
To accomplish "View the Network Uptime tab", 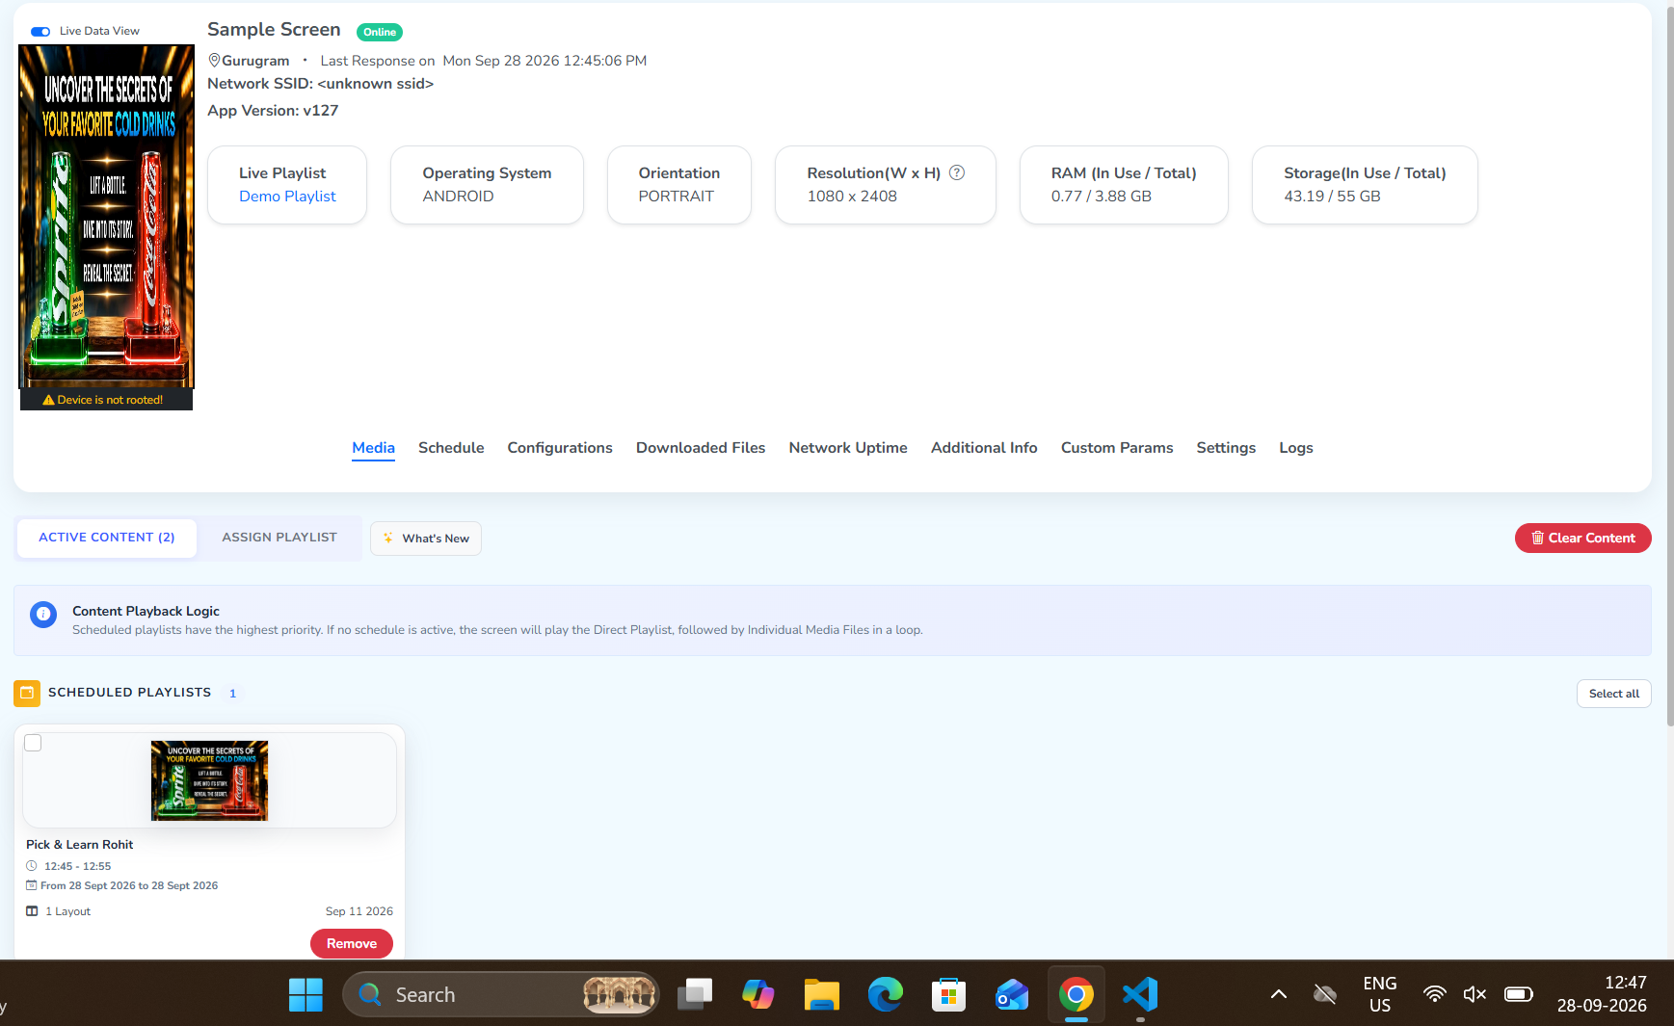I will tap(848, 448).
